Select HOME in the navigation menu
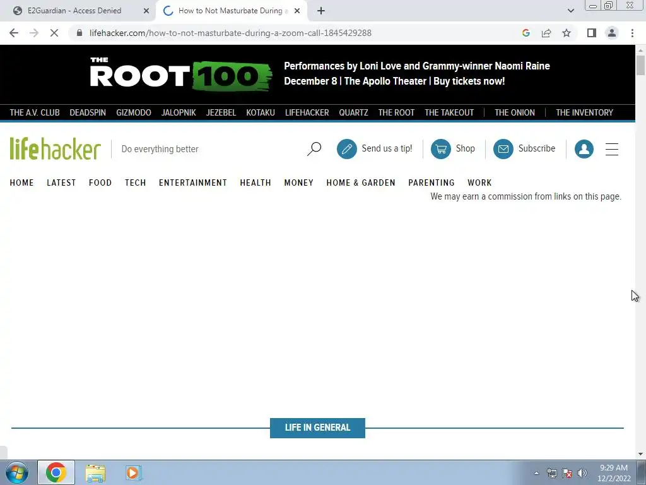The width and height of the screenshot is (646, 485). [22, 183]
